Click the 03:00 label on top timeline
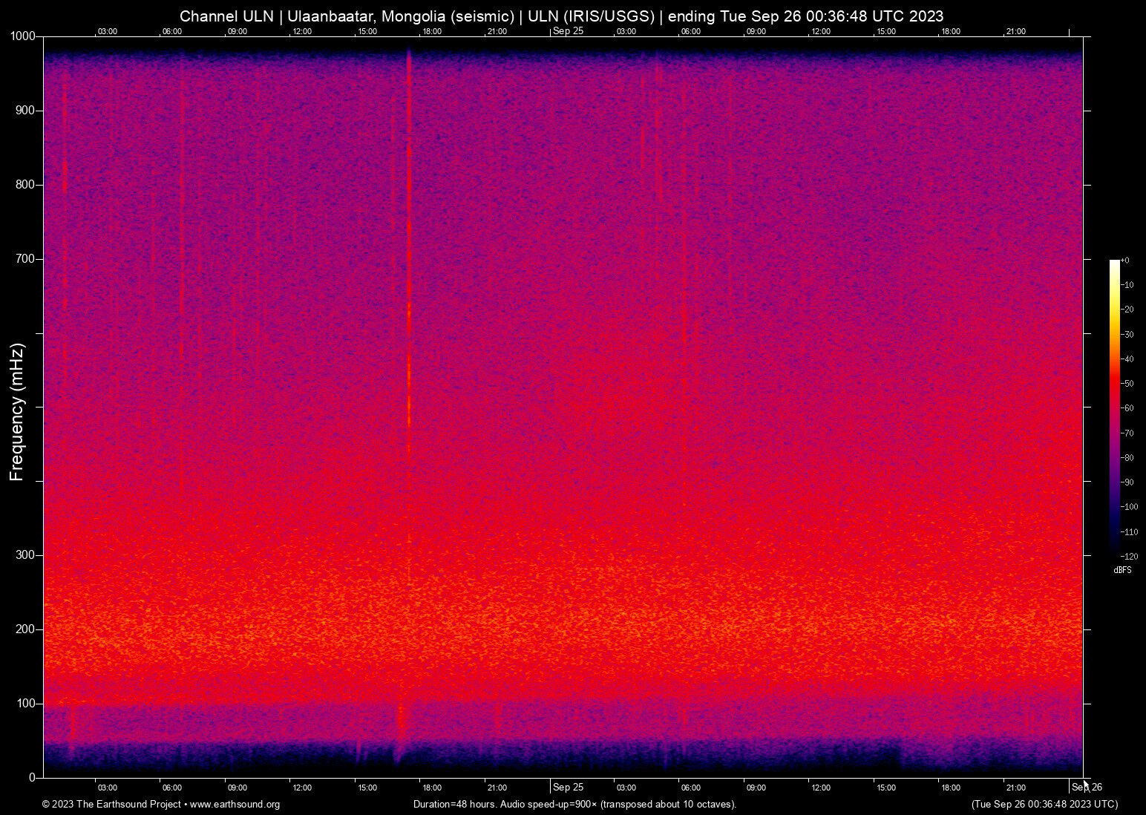This screenshot has height=815, width=1146. click(107, 31)
